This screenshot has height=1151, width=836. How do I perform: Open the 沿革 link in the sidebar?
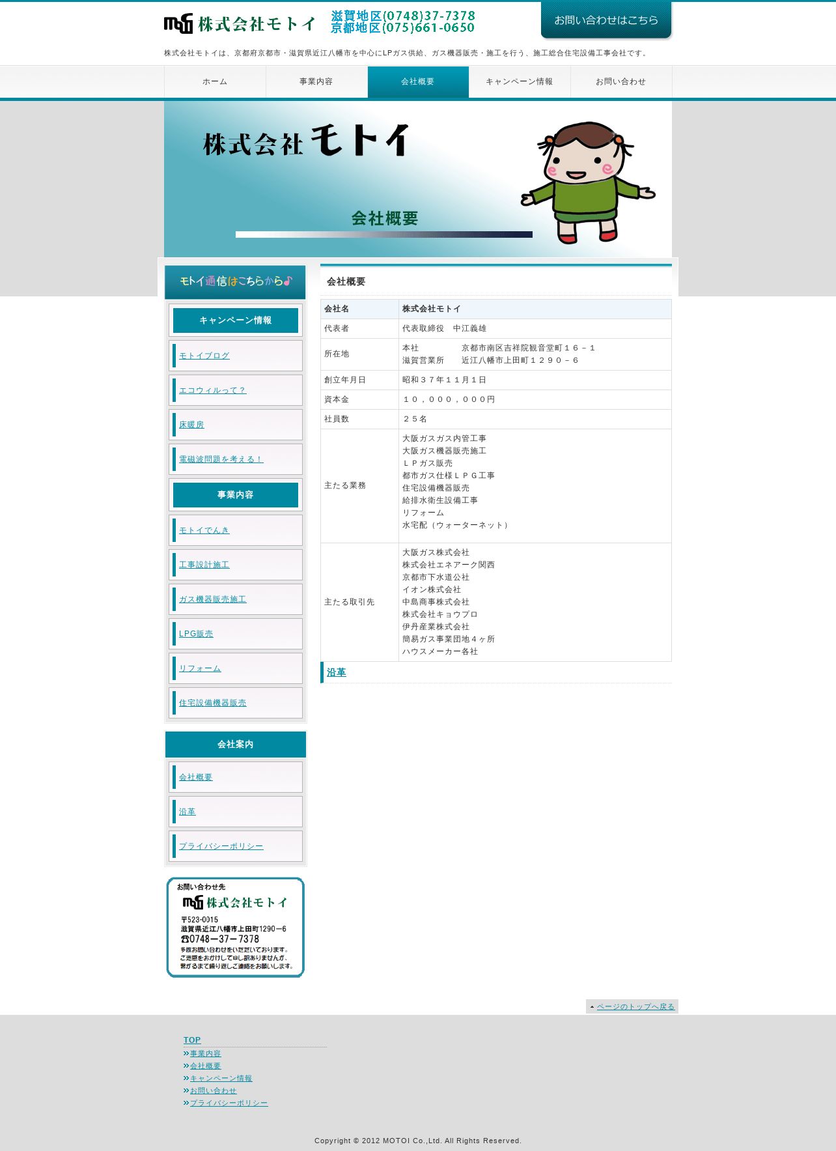[187, 812]
